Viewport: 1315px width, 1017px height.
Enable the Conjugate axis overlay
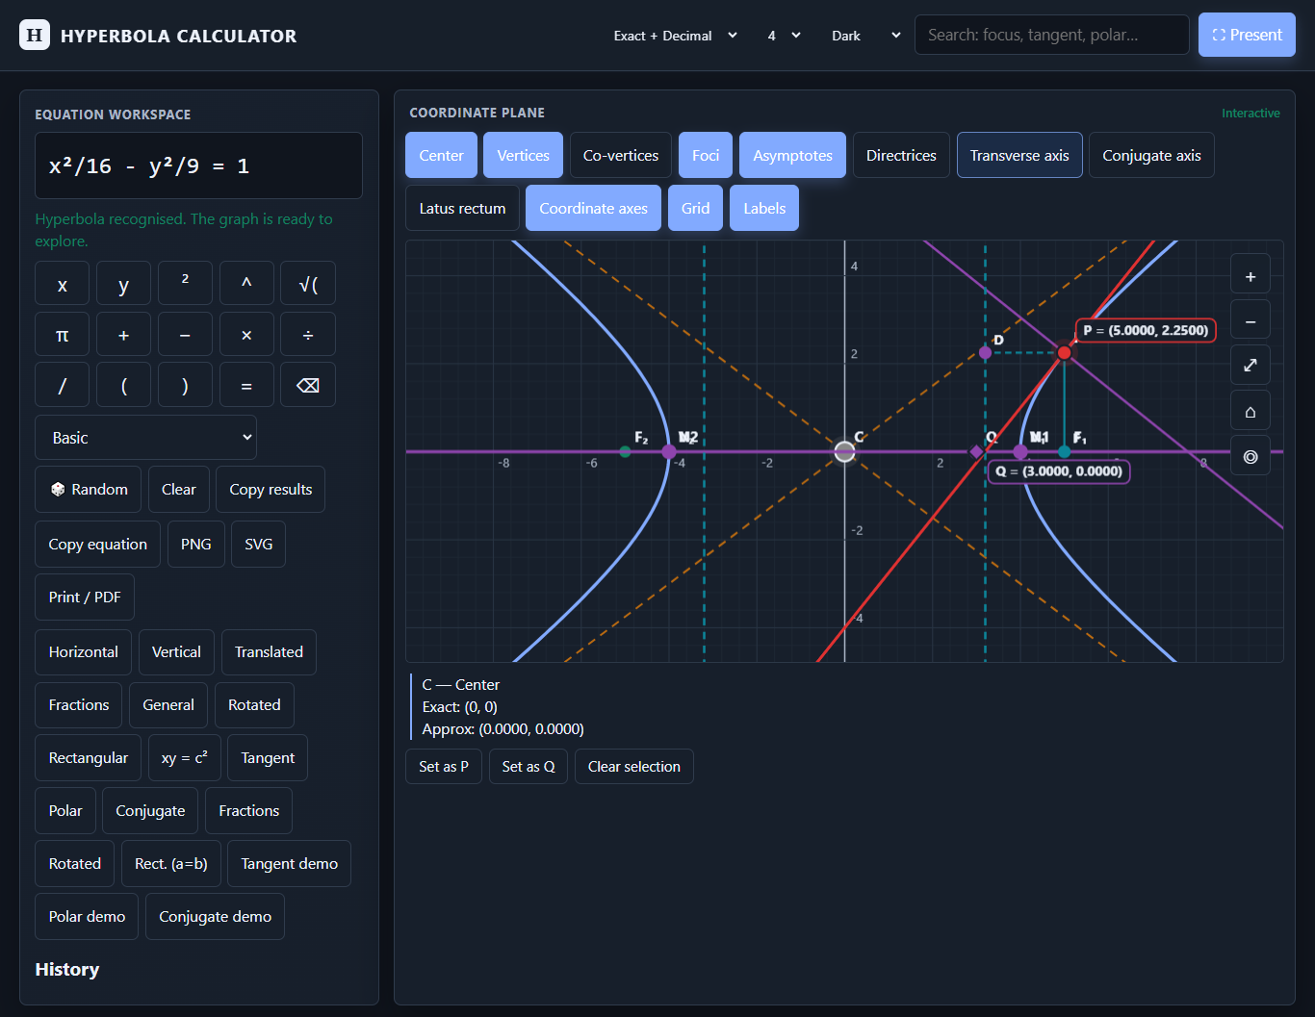tap(1151, 155)
